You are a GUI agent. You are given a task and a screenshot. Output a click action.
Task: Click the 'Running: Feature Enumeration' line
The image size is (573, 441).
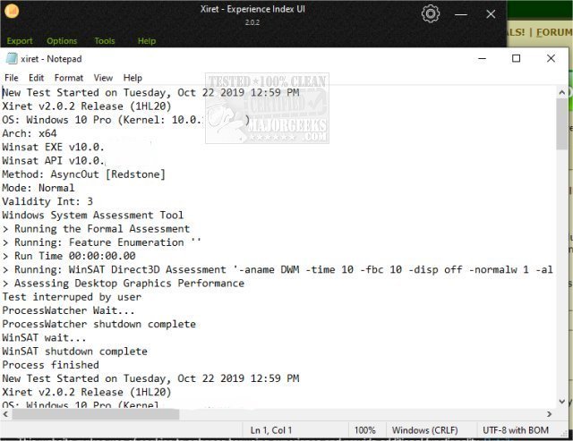click(x=101, y=242)
